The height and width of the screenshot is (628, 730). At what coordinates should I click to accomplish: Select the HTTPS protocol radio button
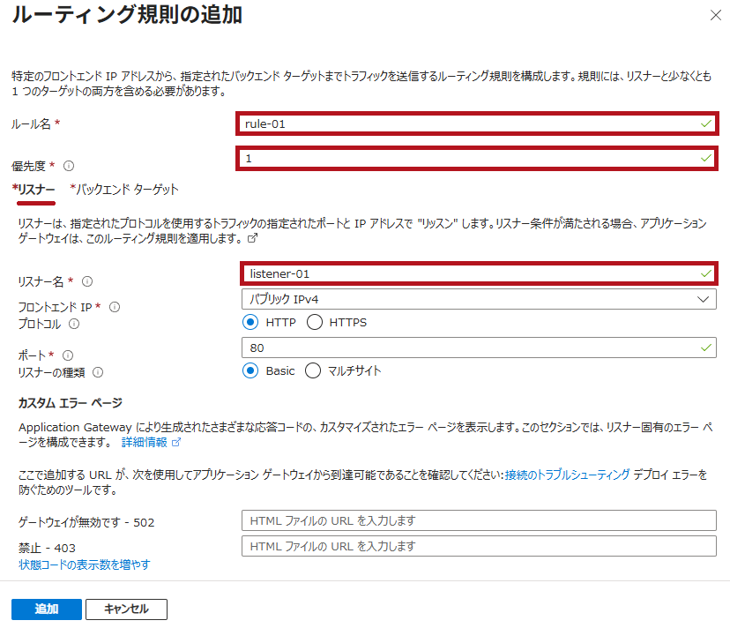click(315, 323)
